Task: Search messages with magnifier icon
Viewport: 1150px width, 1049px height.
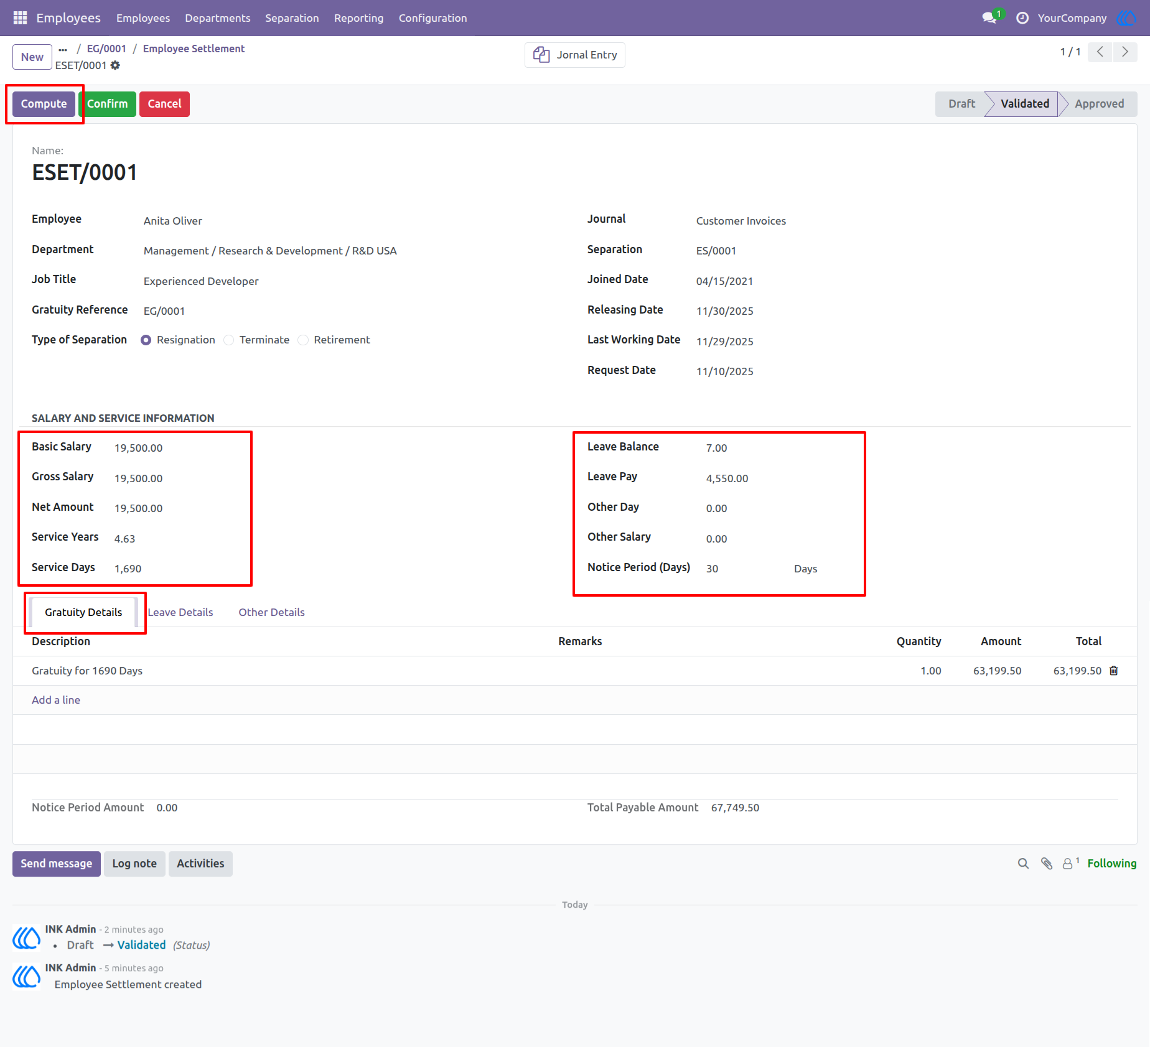Action: [1023, 864]
